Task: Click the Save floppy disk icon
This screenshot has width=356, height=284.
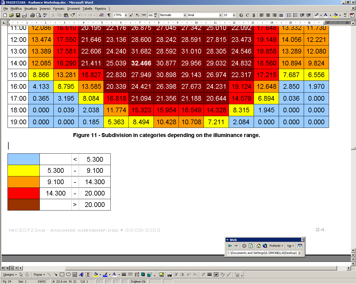Action: [18, 15]
